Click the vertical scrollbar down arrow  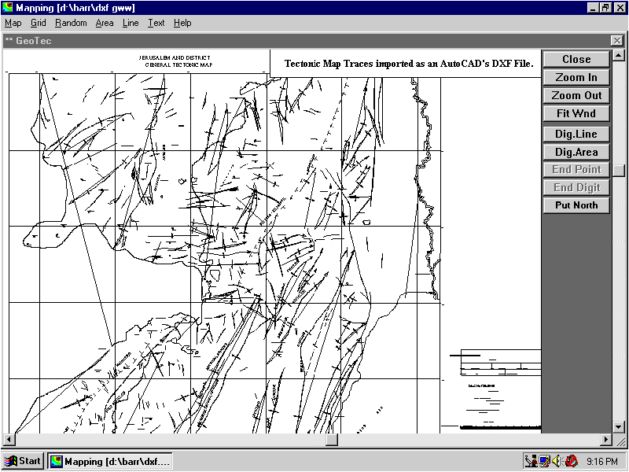tap(619, 427)
